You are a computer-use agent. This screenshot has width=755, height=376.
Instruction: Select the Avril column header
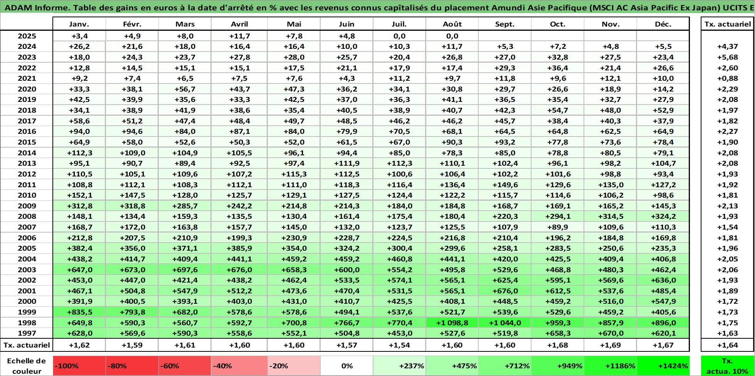(x=239, y=24)
